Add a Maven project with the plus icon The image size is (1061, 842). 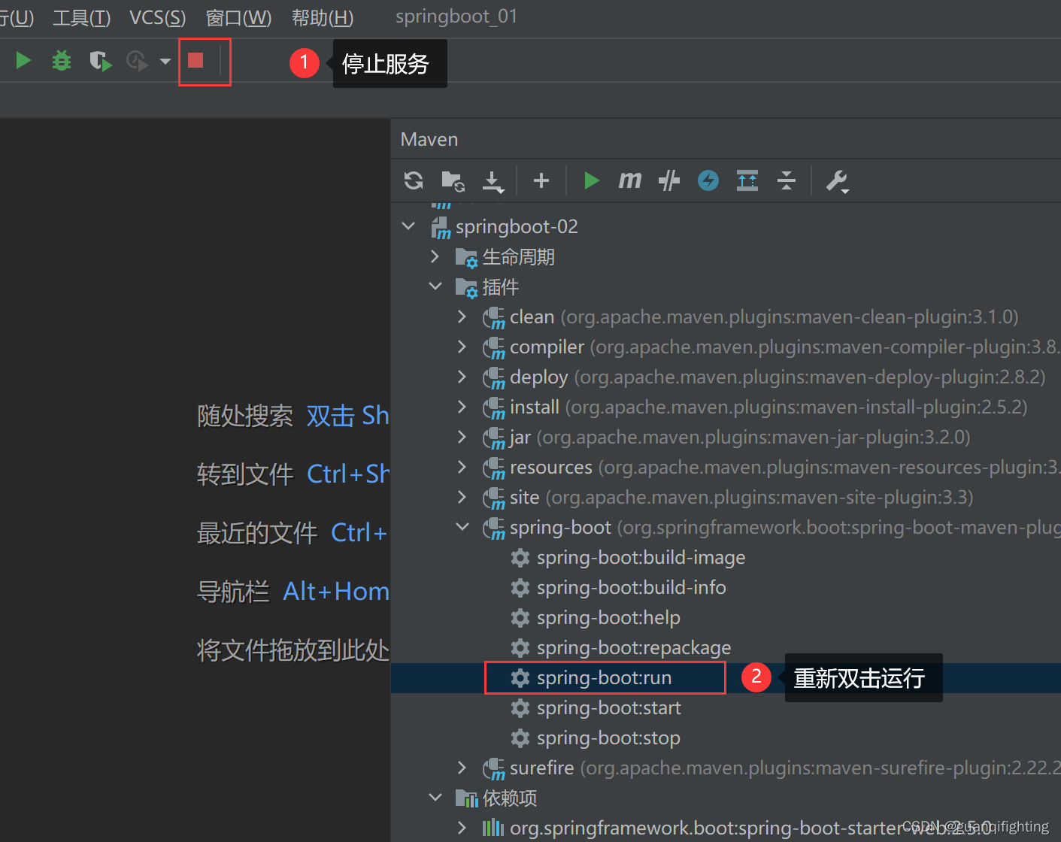(x=541, y=180)
